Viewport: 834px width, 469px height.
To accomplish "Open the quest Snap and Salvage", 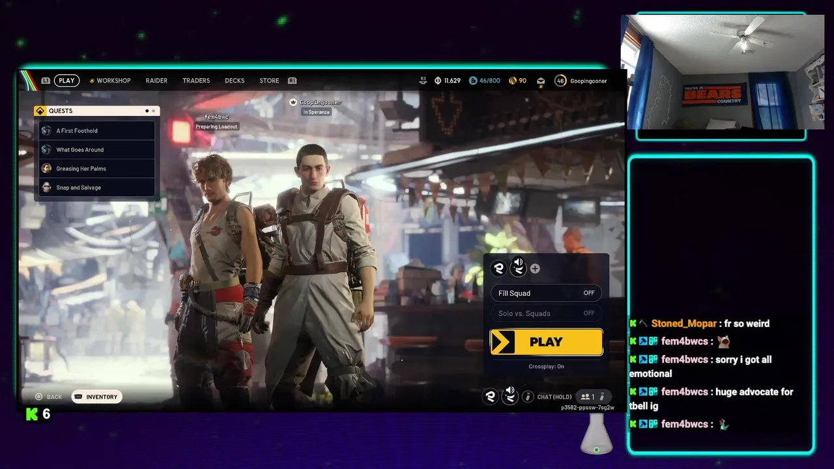I will tap(96, 187).
